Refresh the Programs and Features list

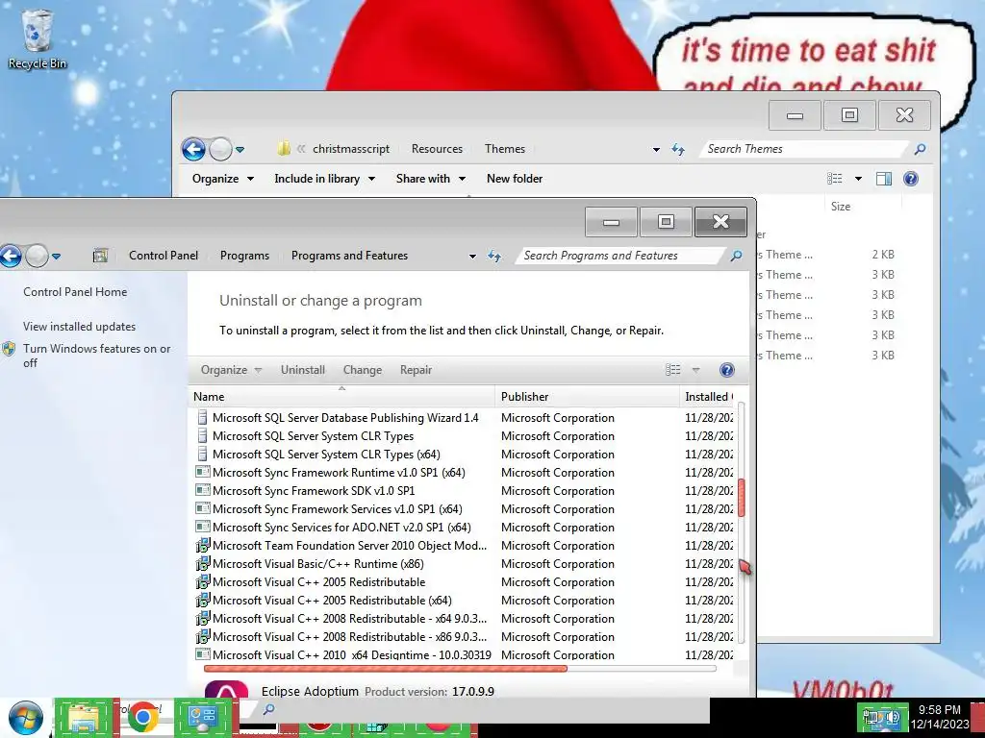coord(494,256)
